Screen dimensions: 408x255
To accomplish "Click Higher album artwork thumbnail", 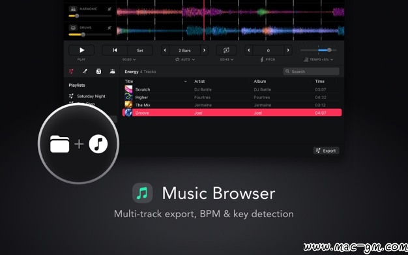I will (x=128, y=97).
